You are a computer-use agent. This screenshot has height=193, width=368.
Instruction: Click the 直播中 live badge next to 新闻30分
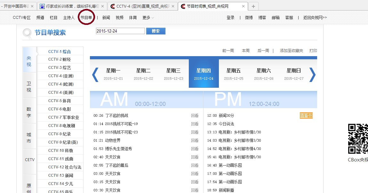point(306,116)
